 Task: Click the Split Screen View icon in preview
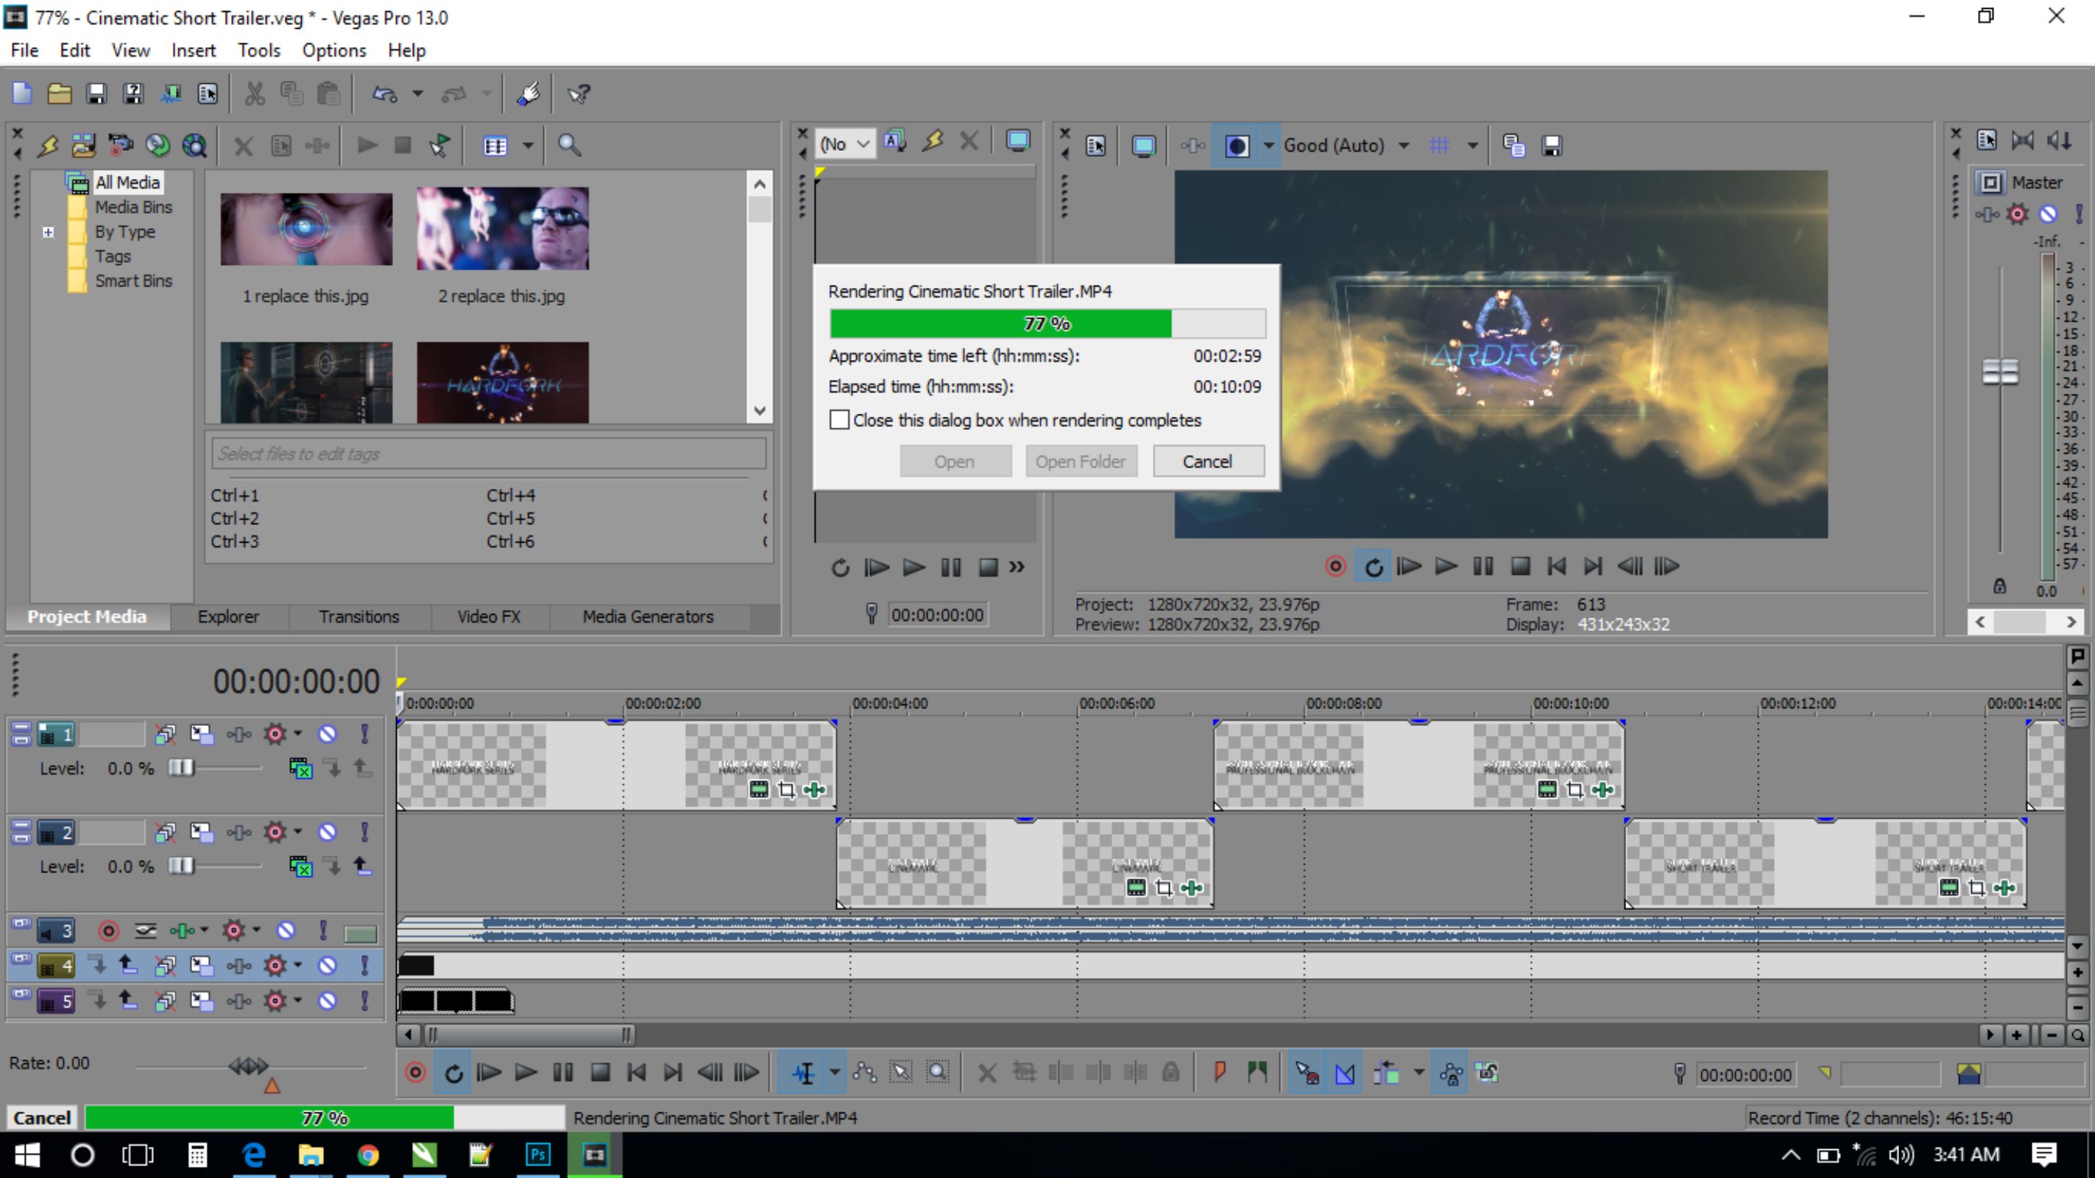pyautogui.click(x=1236, y=146)
